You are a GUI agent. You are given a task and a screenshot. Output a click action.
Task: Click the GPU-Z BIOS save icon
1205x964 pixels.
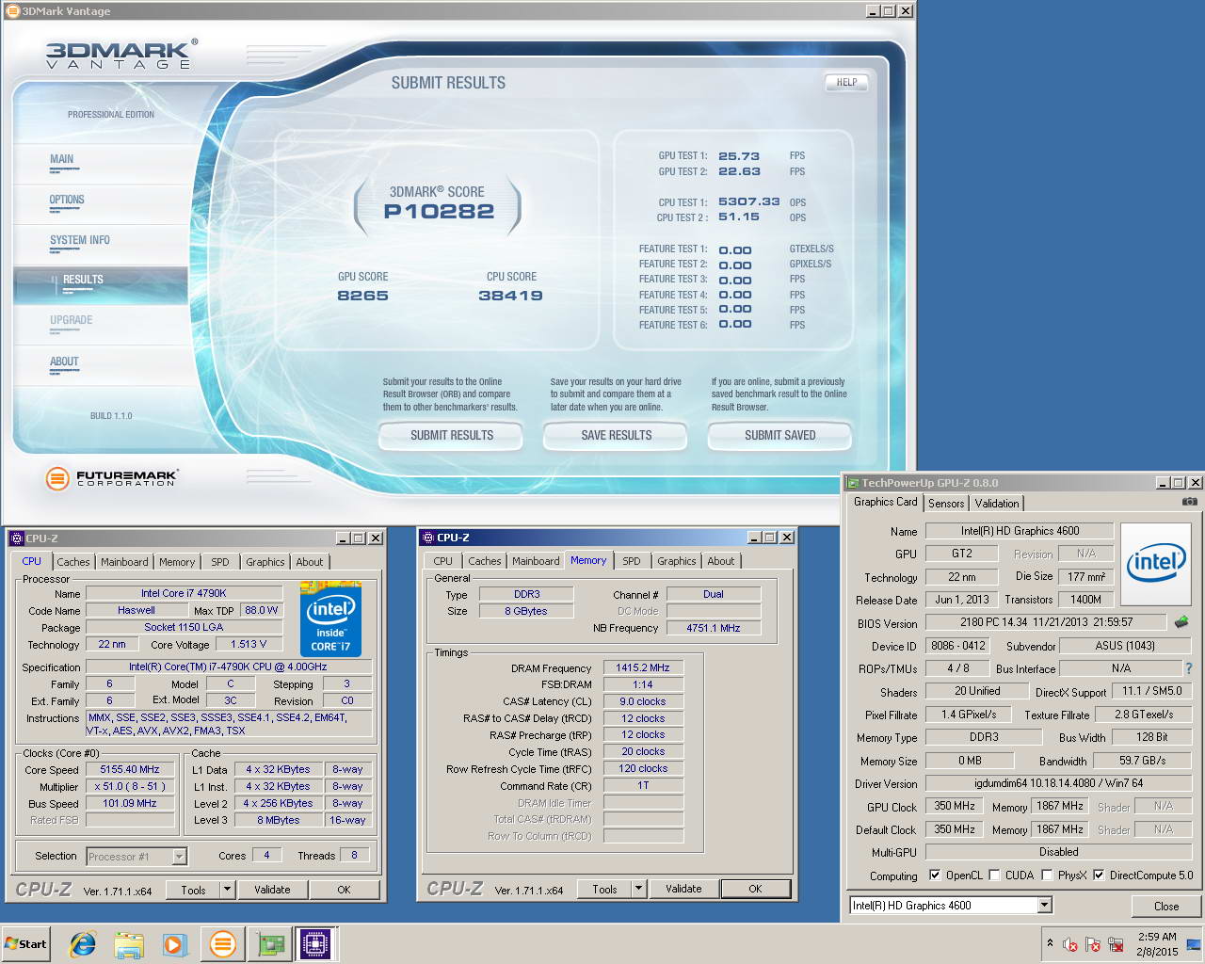[1181, 622]
